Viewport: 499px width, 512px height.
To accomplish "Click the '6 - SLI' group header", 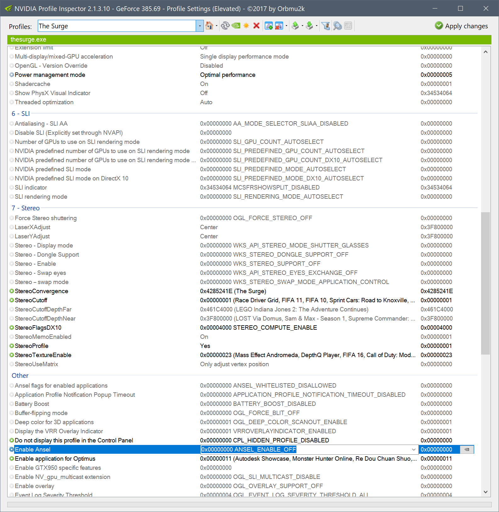I will tap(21, 114).
